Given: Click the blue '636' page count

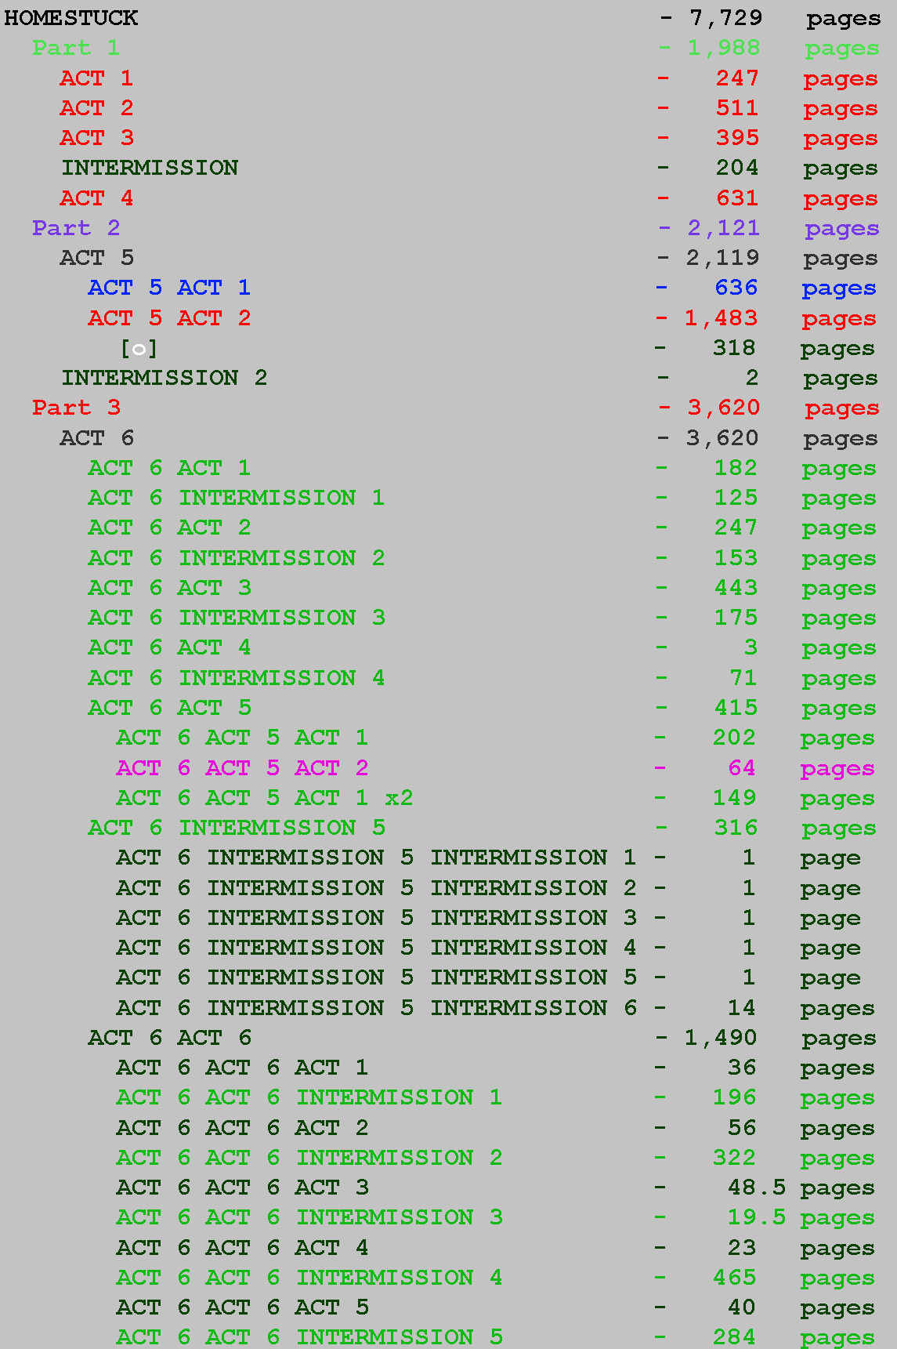Looking at the screenshot, I should (736, 288).
